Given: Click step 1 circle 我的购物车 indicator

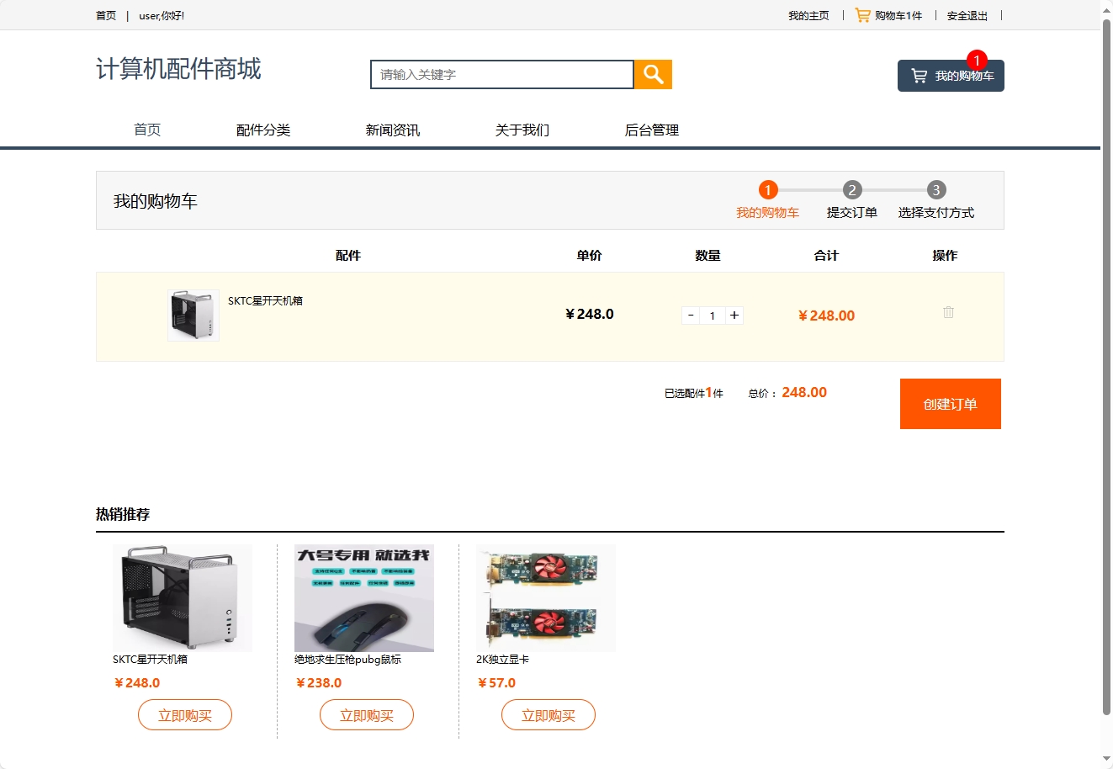Looking at the screenshot, I should [767, 189].
